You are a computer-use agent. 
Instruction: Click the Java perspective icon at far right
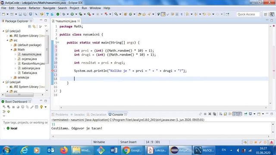coord(272,14)
